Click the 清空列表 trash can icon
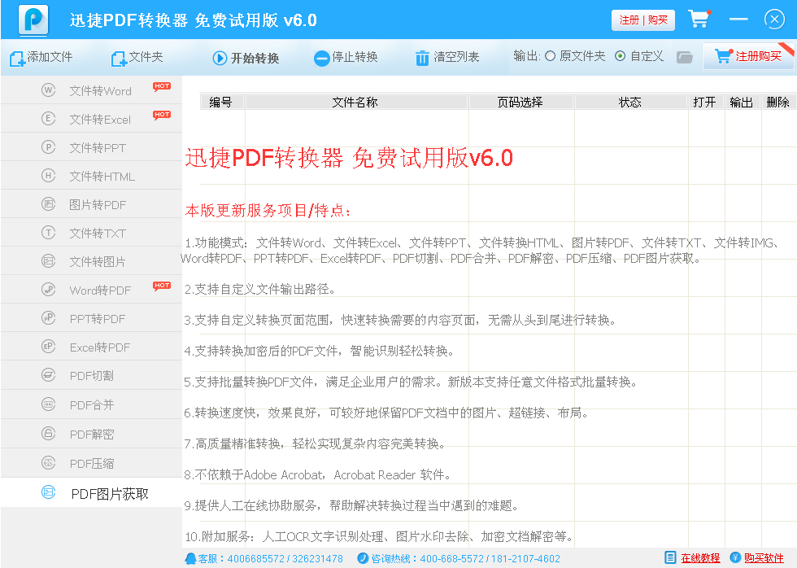The width and height of the screenshot is (797, 568). (422, 58)
